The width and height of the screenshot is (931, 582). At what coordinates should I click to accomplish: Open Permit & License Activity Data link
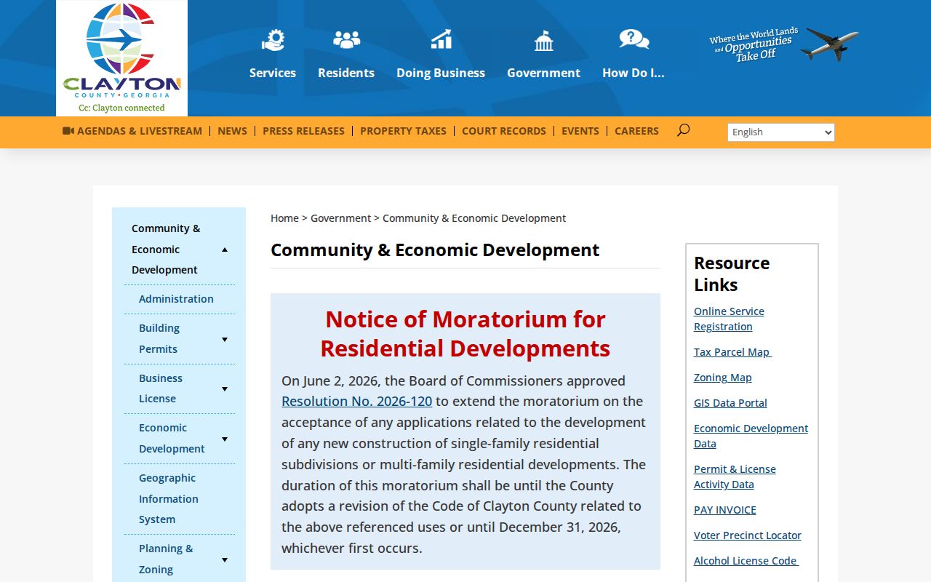tap(735, 477)
